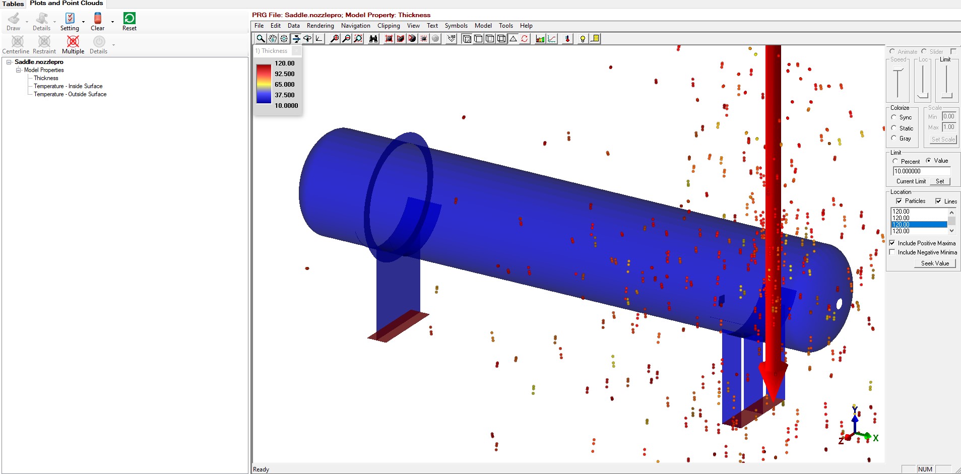The height and width of the screenshot is (474, 961).
Task: Click the Reset green refresh icon
Action: 129,19
